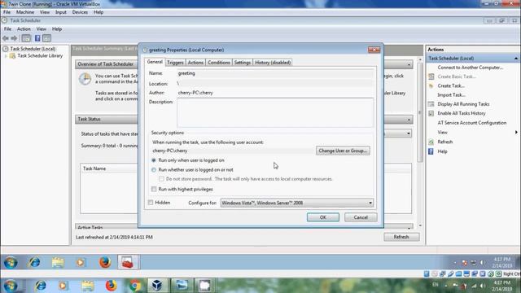The image size is (521, 293).
Task: Select Task Scheduler (Local) tree root
Action: [x=33, y=49]
